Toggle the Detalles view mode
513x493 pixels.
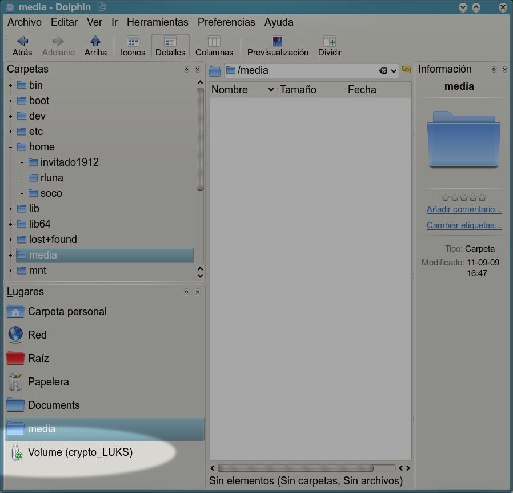(x=170, y=41)
